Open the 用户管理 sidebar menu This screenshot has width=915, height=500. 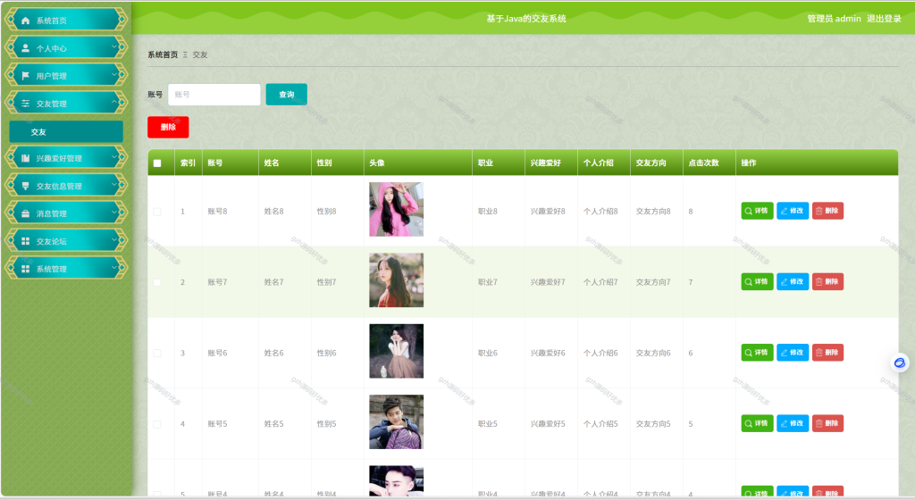tap(65, 75)
